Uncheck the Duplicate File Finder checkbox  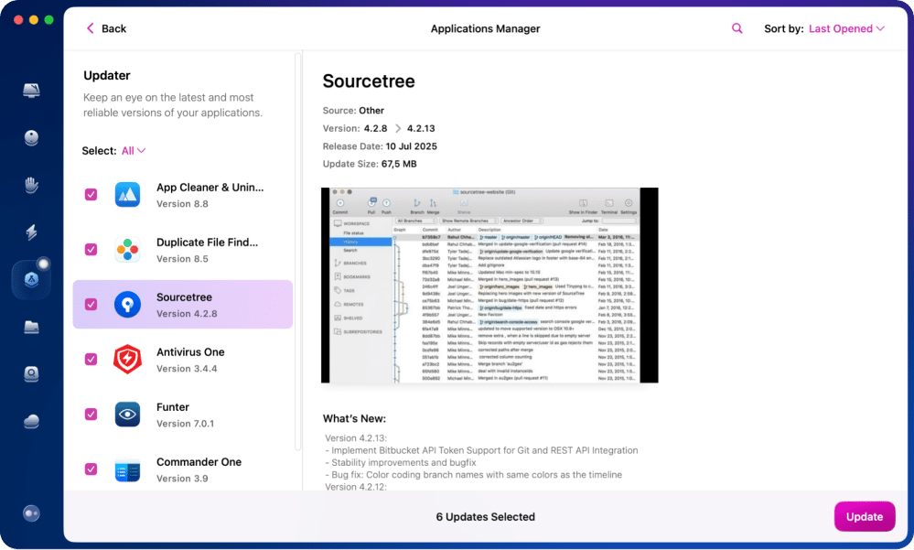[91, 249]
